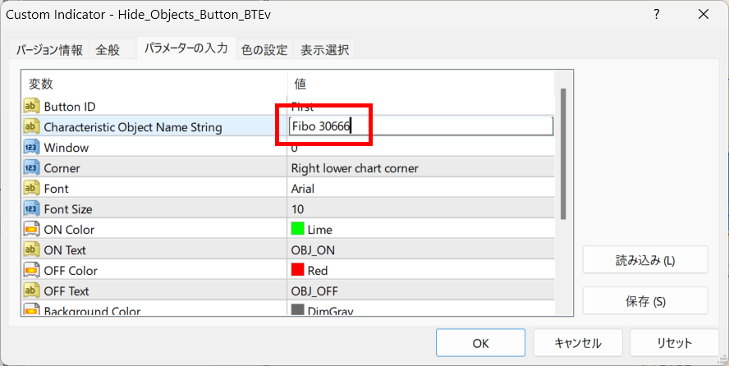Viewport: 729px width, 366px height.
Task: Click the キャンセル button
Action: pos(578,343)
